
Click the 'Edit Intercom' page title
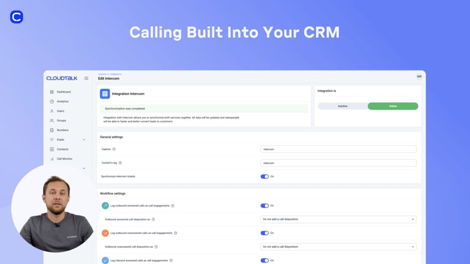tap(108, 78)
